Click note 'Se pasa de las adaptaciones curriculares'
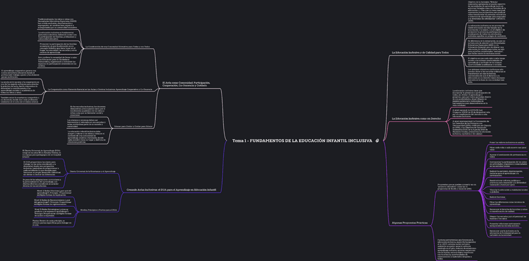The image size is (529, 261). point(42,183)
